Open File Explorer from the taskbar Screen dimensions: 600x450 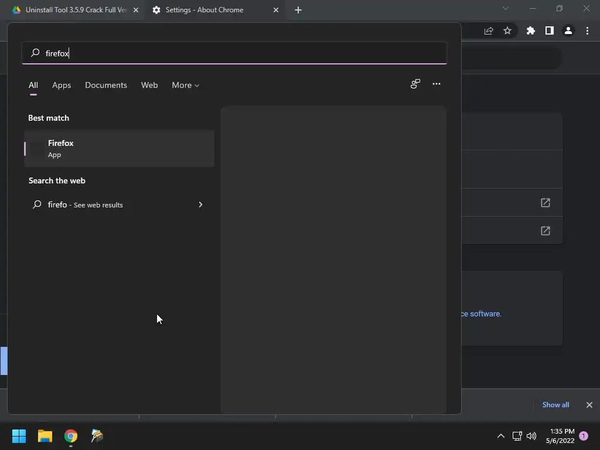45,436
